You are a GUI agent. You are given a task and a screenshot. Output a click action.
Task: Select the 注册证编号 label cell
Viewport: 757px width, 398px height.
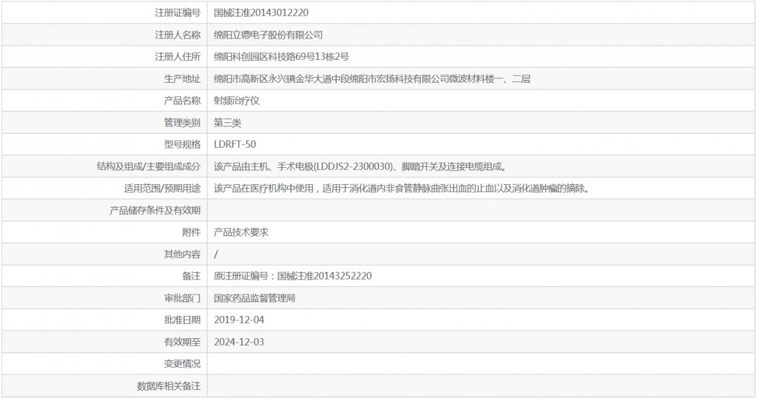[103, 12]
